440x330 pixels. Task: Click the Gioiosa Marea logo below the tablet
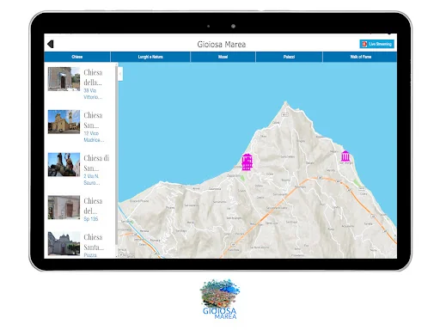coord(220,299)
